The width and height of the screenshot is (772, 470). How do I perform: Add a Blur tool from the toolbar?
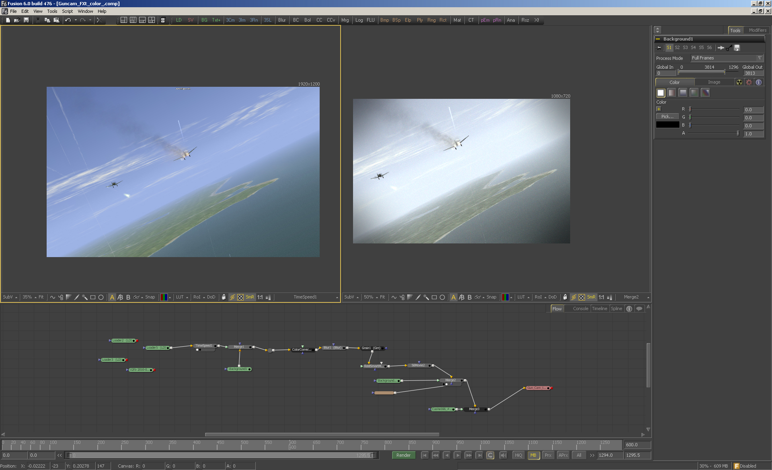pyautogui.click(x=282, y=20)
